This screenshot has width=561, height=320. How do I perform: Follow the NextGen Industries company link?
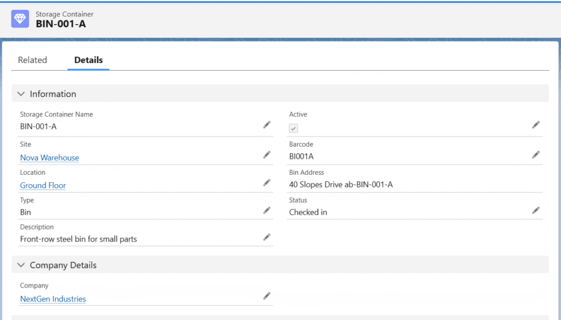(53, 299)
